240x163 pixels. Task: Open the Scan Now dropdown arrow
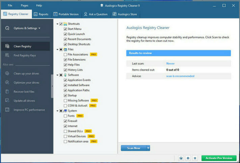coord(148,148)
